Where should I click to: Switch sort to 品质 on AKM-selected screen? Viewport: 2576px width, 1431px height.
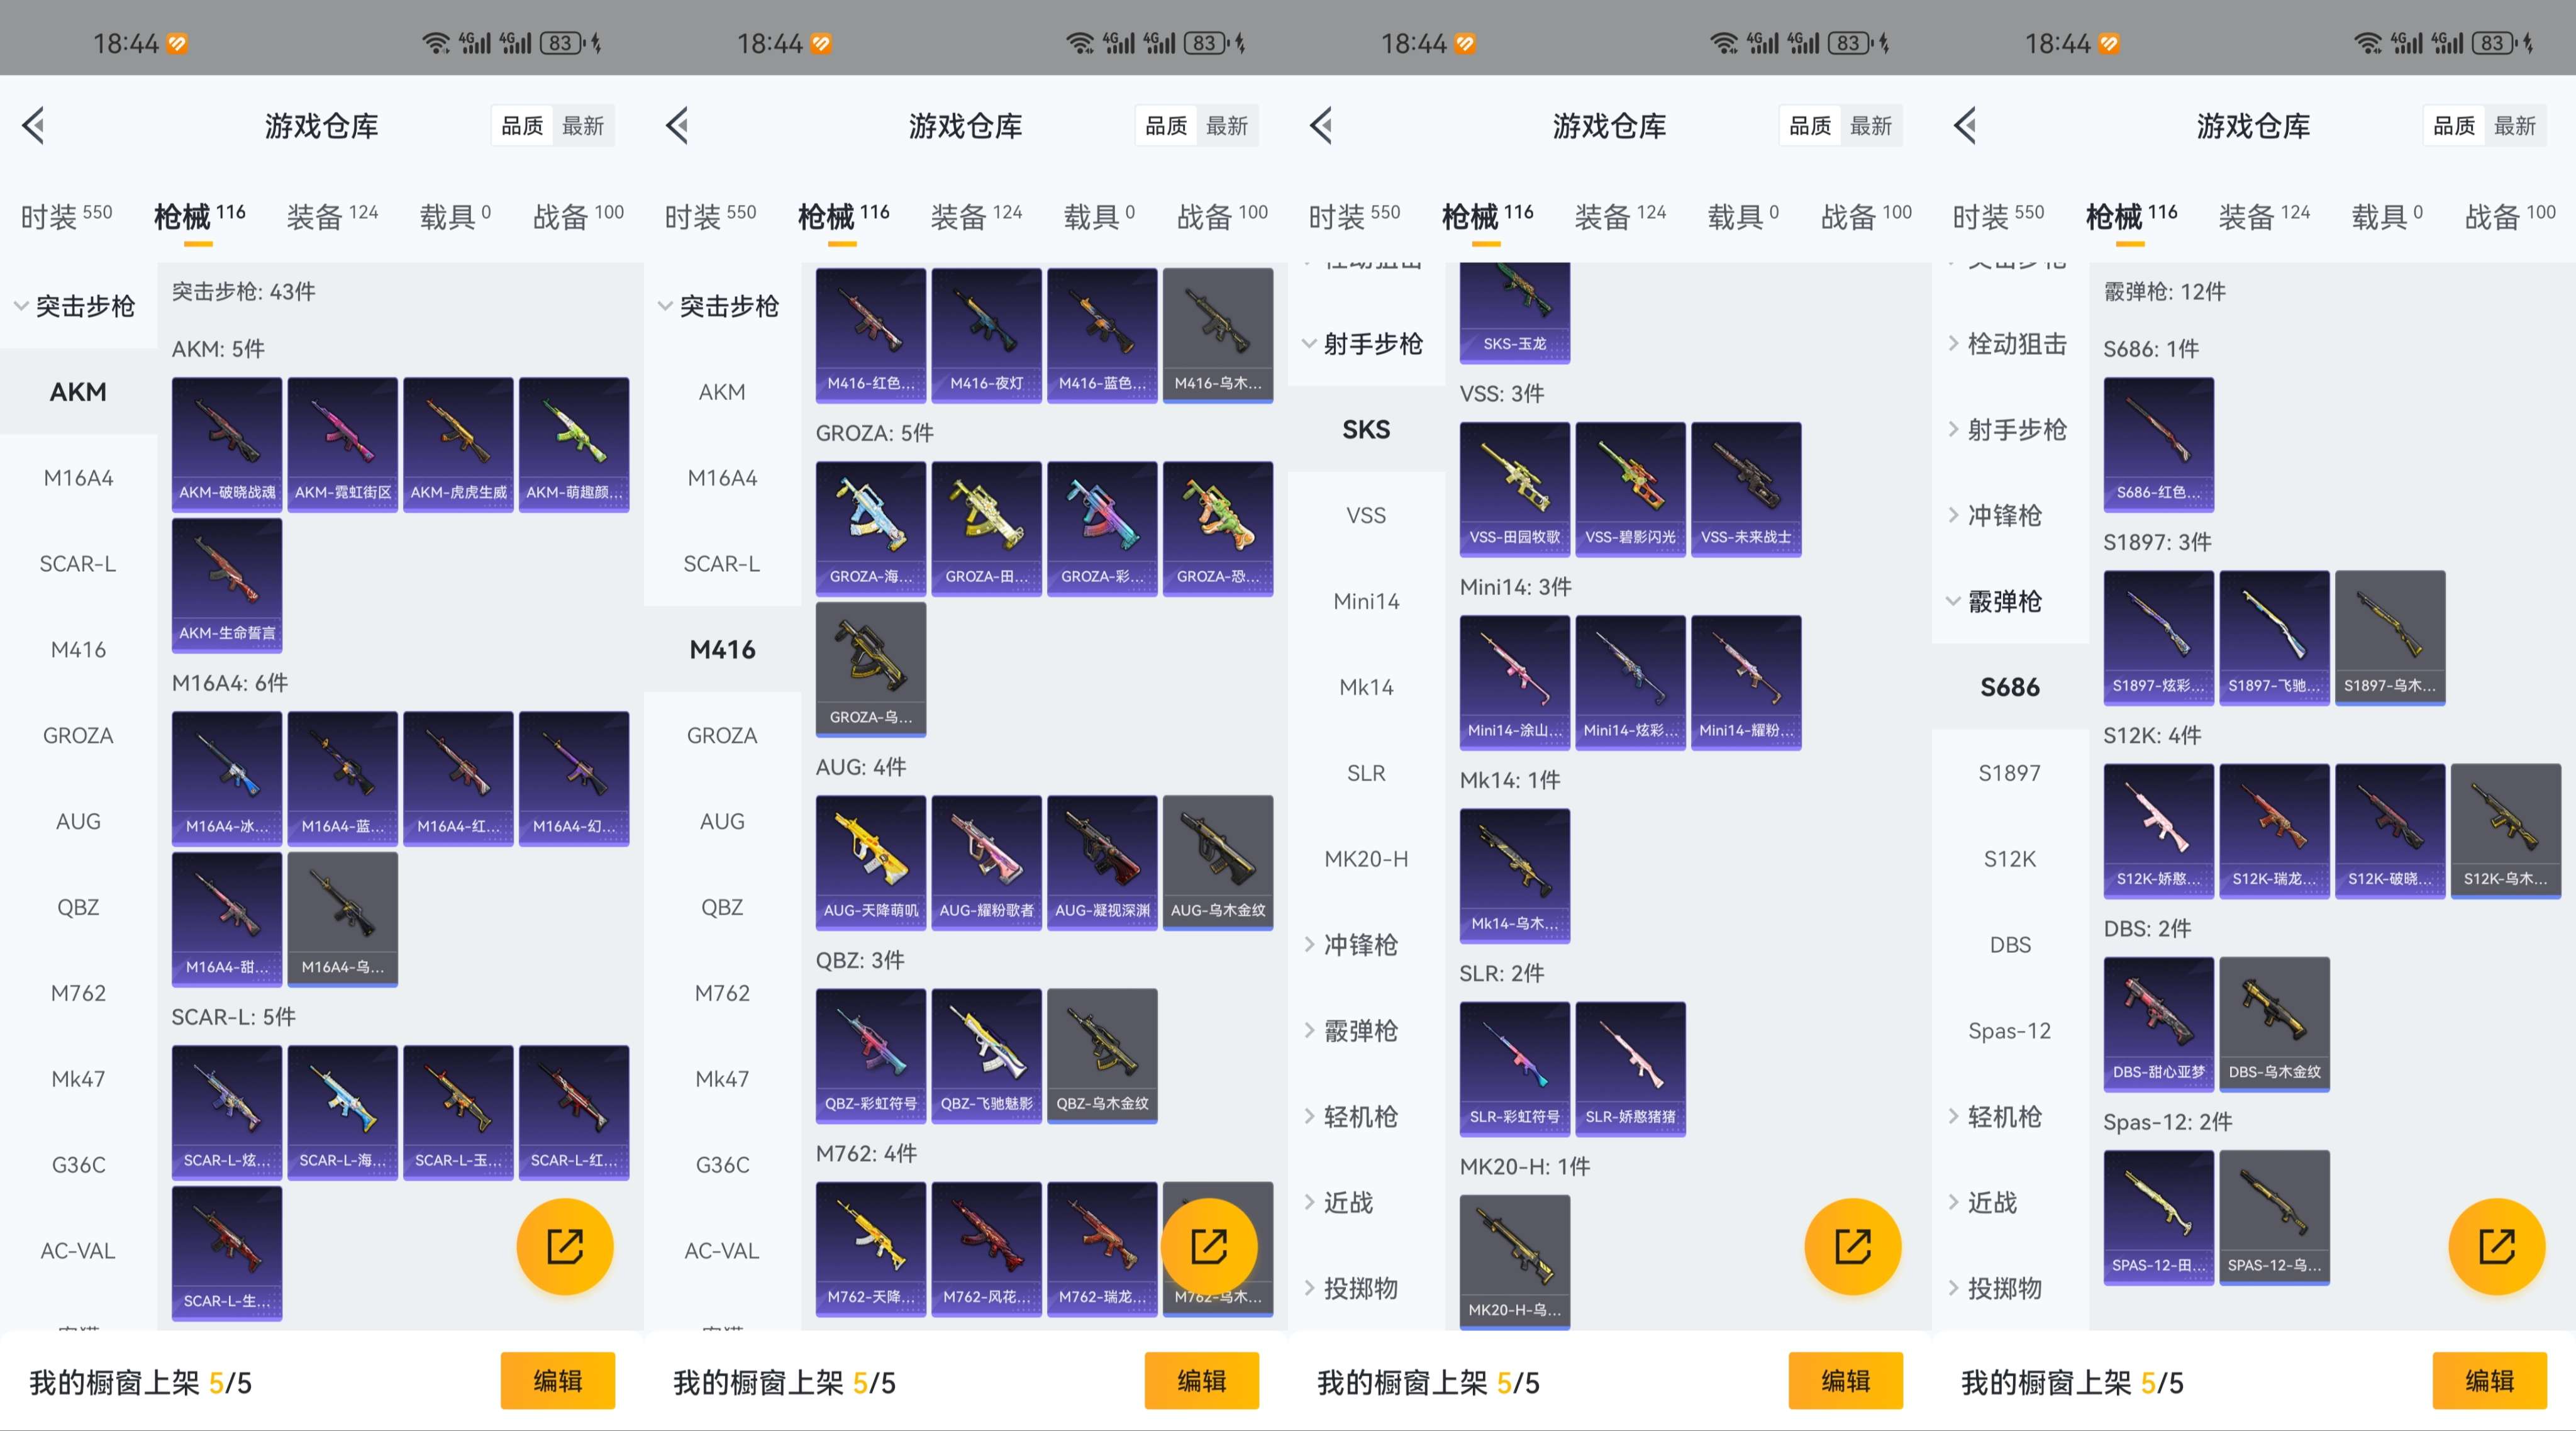522,126
